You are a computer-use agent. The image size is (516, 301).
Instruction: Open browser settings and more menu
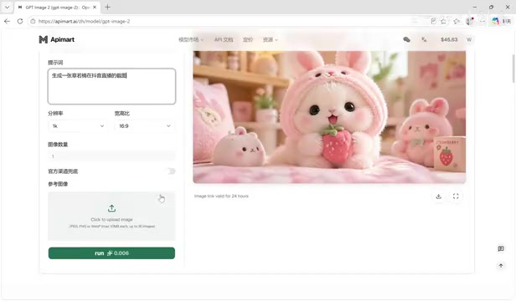[x=482, y=21]
